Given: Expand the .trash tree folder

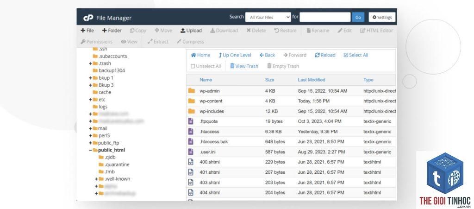Looking at the screenshot, I should coord(90,63).
